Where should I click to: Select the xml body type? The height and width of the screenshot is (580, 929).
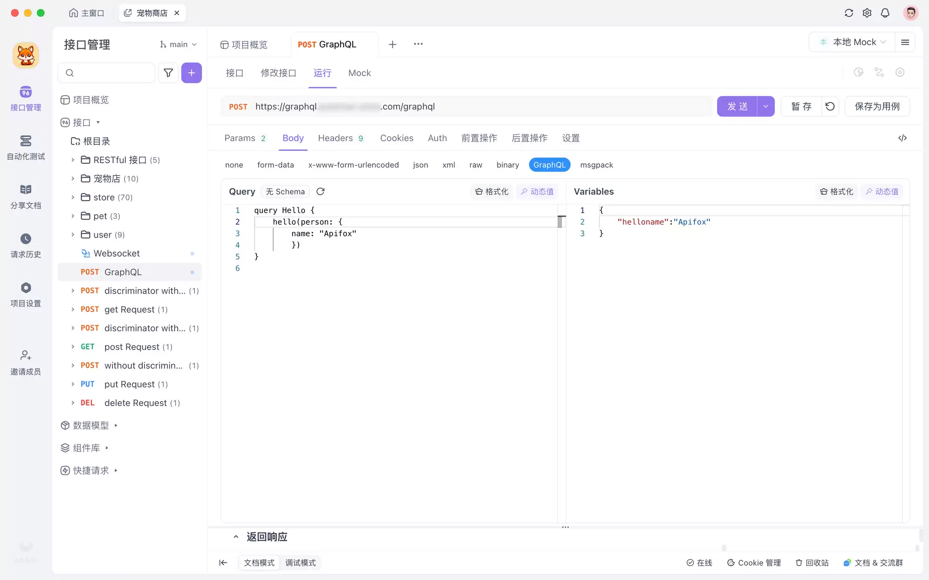(x=449, y=165)
